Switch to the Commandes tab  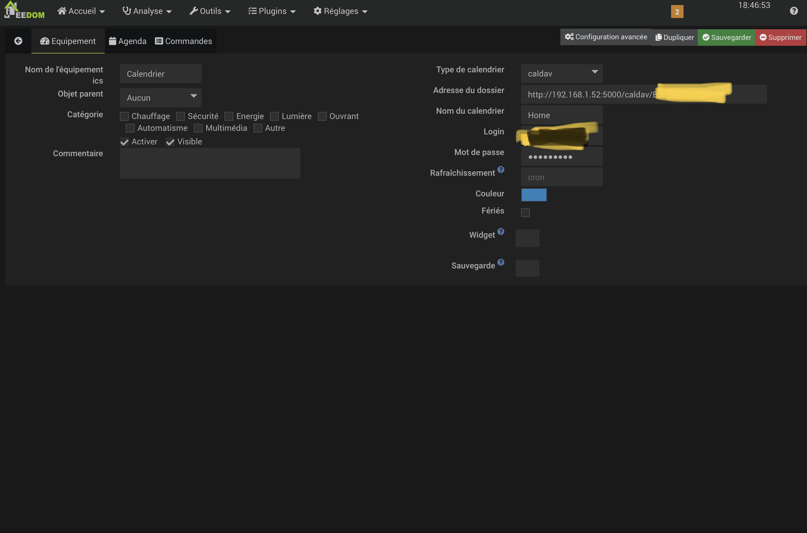click(x=183, y=41)
